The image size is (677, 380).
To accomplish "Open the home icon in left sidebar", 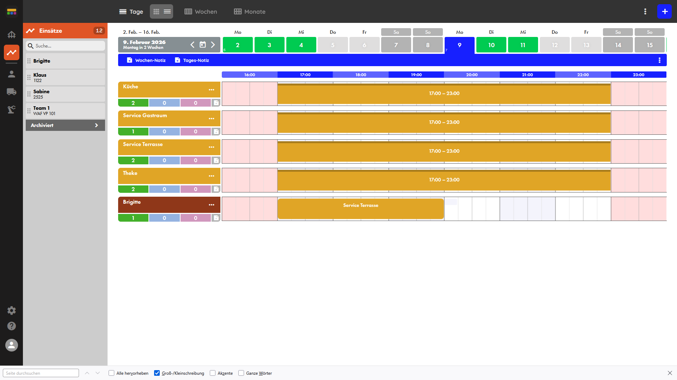I will click(x=12, y=34).
